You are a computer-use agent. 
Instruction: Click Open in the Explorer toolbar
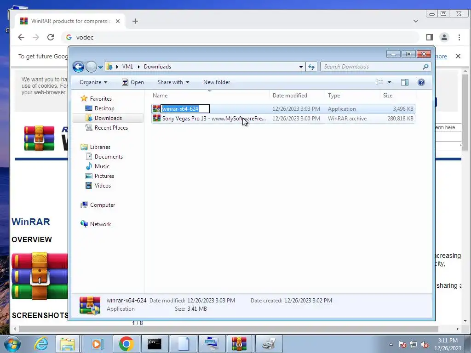tap(133, 82)
